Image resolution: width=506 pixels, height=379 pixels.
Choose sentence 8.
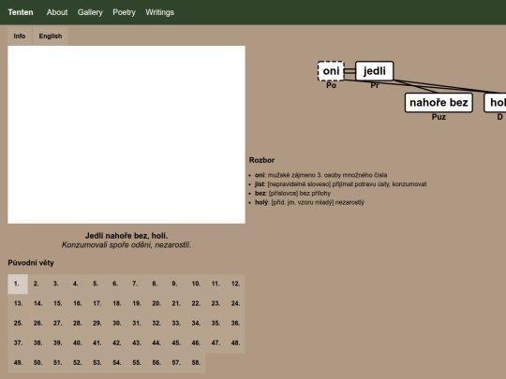[156, 284]
